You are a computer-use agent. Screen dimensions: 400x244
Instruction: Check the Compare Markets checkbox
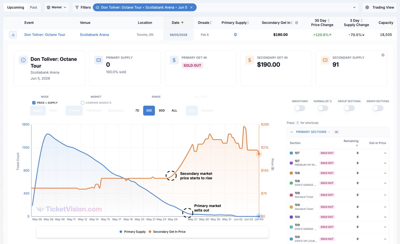click(x=82, y=103)
